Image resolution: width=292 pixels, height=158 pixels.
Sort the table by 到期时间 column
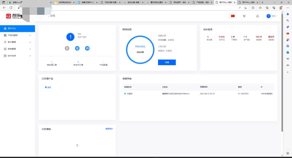click(206, 87)
